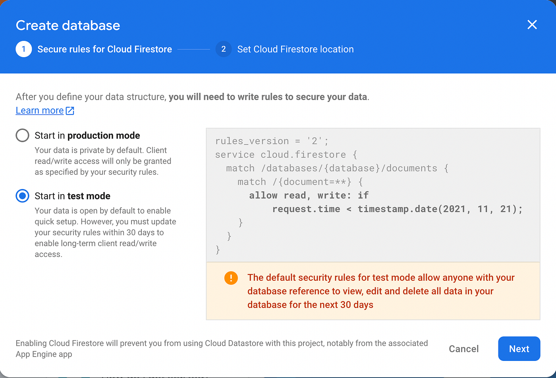Click the test mode description paragraph
The height and width of the screenshot is (378, 556).
pos(105,232)
